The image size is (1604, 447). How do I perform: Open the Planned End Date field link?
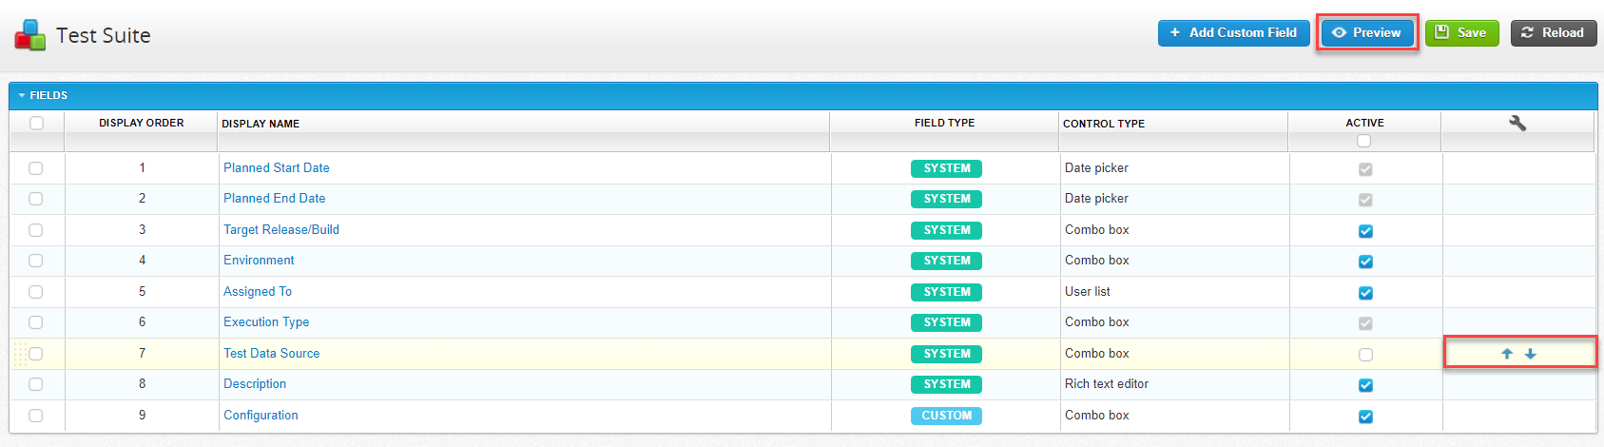pos(275,199)
